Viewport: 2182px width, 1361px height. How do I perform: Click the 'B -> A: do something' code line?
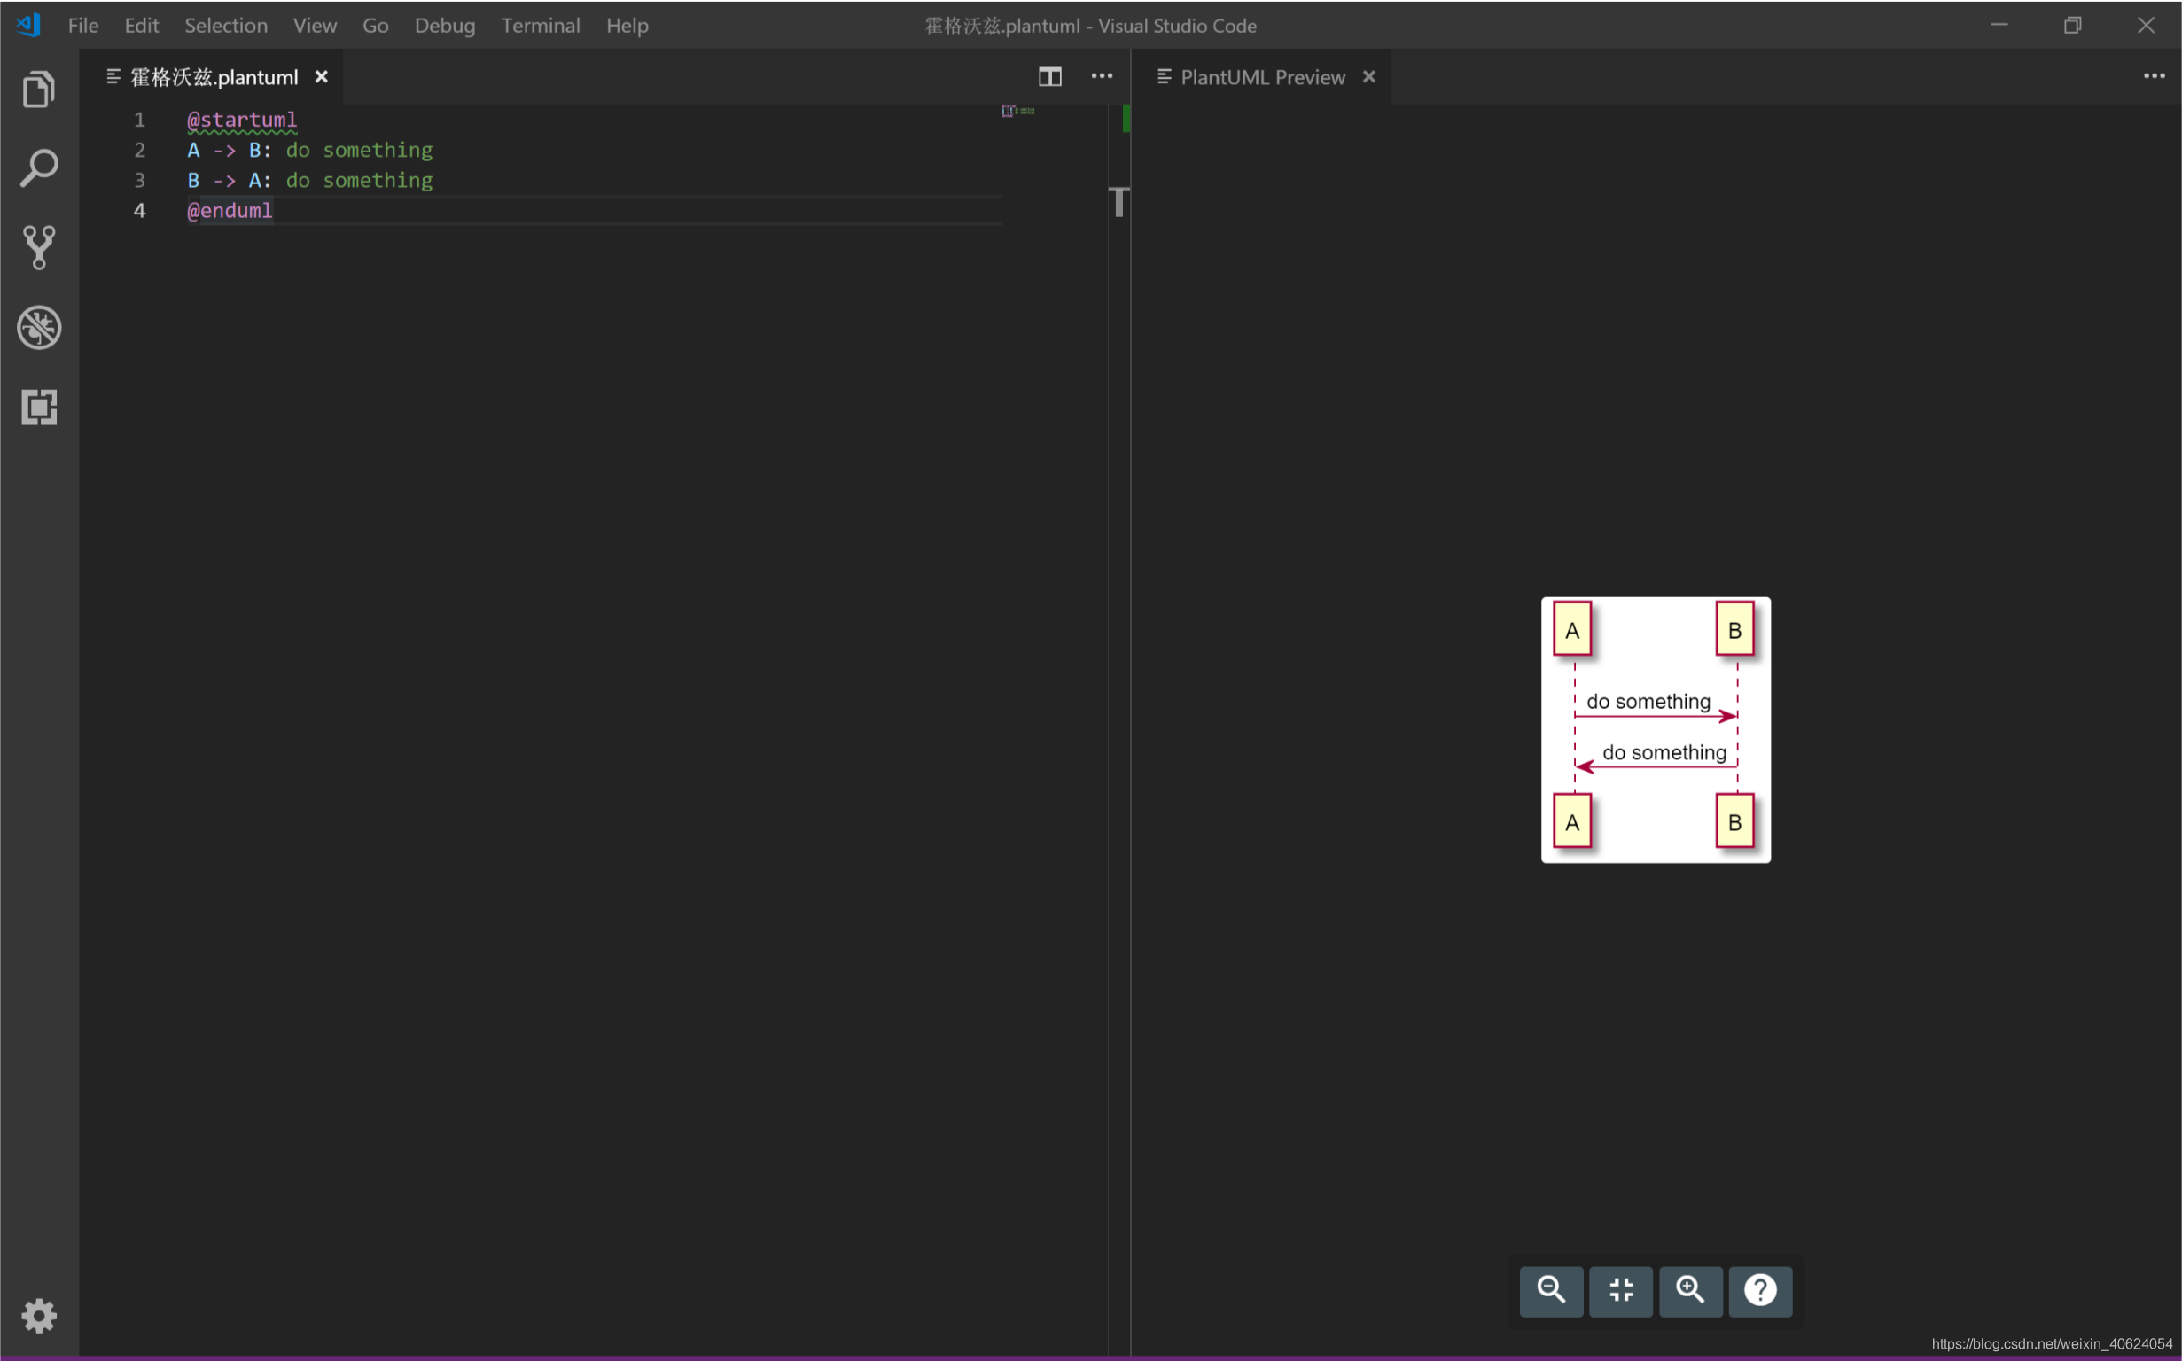click(309, 180)
